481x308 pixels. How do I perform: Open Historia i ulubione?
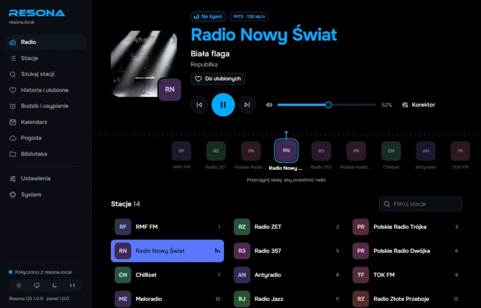46,90
